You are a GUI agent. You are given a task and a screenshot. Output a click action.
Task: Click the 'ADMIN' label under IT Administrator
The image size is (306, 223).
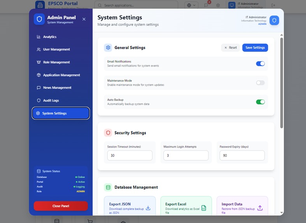[262, 24]
